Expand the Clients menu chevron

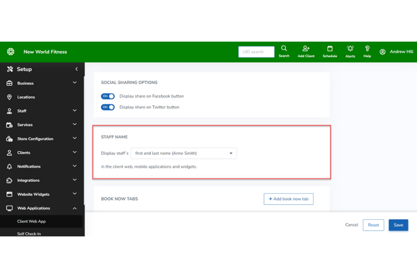[75, 152]
